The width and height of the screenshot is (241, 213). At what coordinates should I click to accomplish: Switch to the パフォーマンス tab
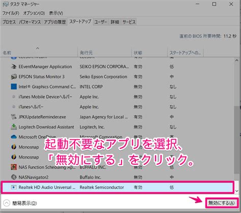coord(29,22)
